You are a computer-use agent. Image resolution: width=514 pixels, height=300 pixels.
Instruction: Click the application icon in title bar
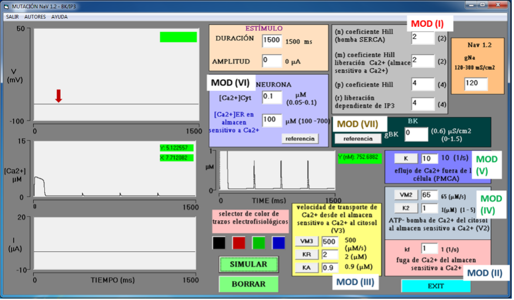[x=6, y=5]
